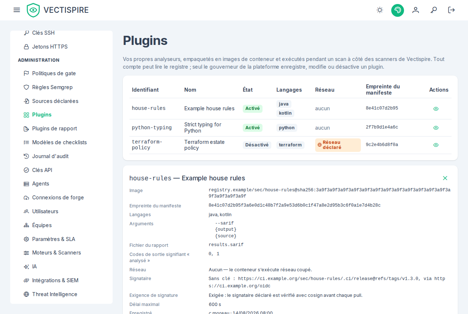The width and height of the screenshot is (468, 314).
Task: Click the results.sarif report file value
Action: point(226,245)
